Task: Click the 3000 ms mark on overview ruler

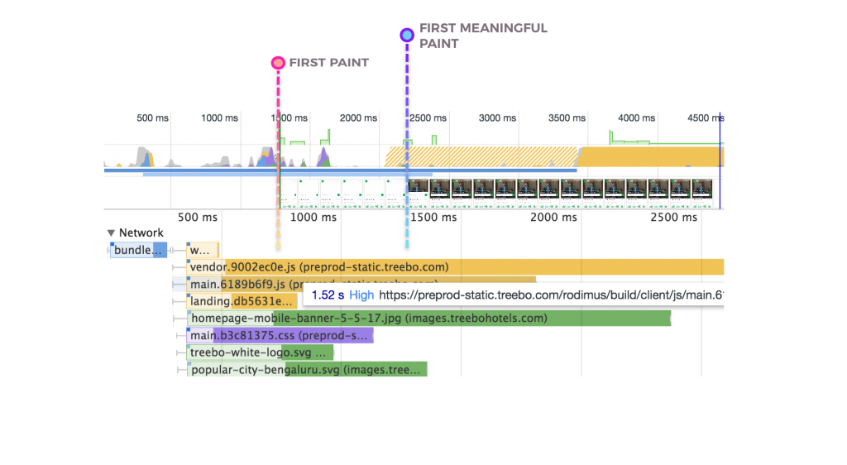Action: (497, 118)
